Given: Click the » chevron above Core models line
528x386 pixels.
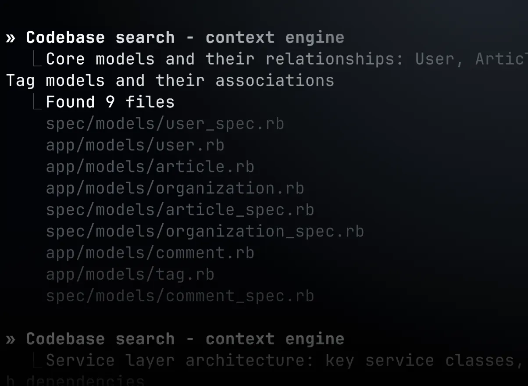Looking at the screenshot, I should pos(11,38).
